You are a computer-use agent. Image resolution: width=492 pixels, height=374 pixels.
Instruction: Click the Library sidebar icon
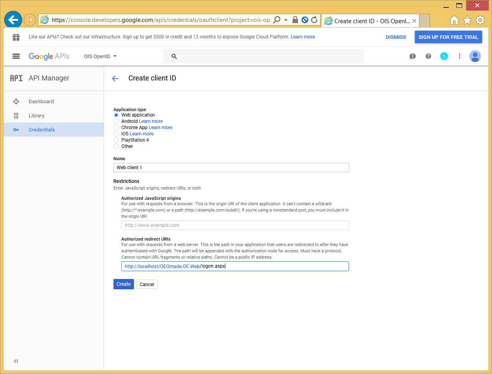tap(16, 115)
